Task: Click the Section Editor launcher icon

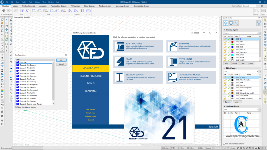Action: 120,77
